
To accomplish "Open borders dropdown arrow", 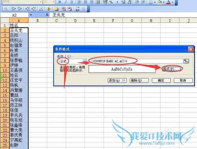I will pyautogui.click(x=155, y=2).
